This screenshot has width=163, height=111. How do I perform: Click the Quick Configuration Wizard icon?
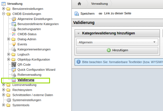[x=14, y=70]
